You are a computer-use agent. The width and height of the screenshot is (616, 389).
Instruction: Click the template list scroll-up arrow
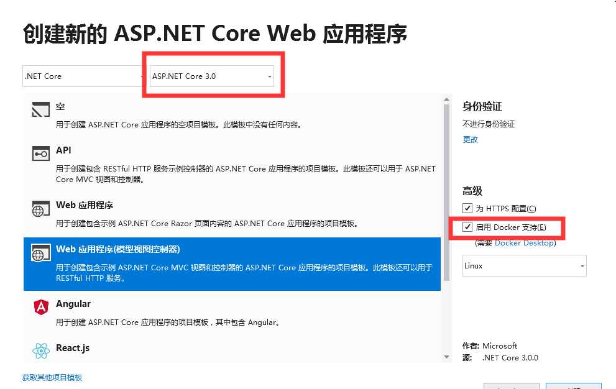click(446, 99)
